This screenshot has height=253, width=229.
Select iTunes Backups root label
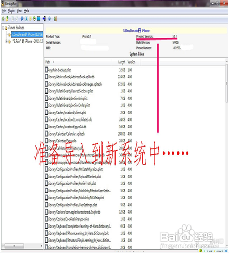coord(16,28)
